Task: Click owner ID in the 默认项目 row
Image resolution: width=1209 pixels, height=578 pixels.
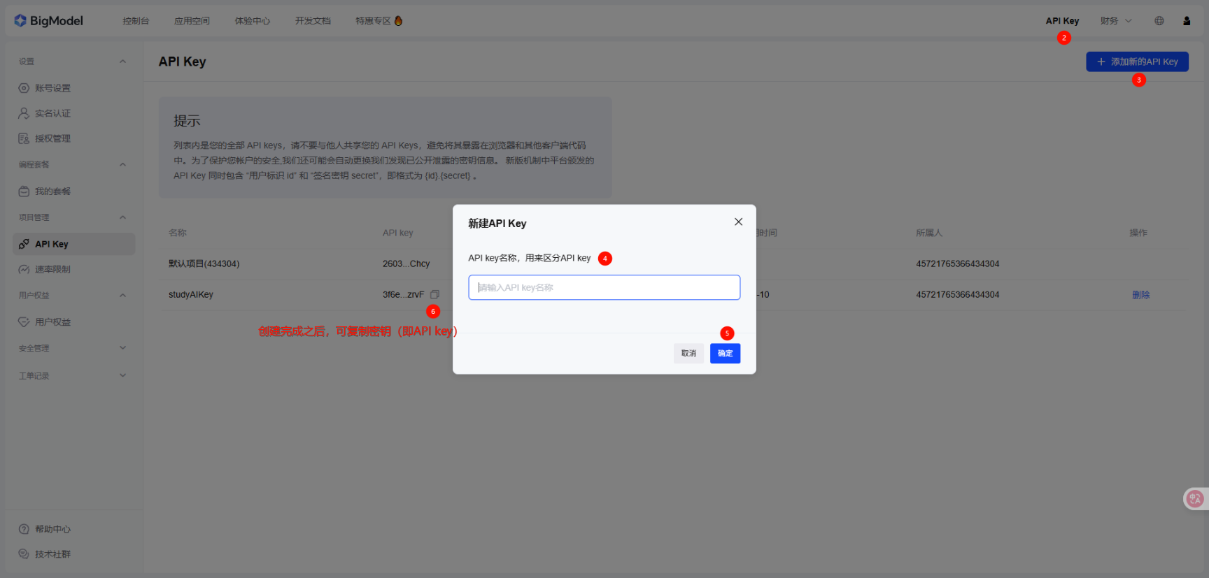Action: tap(958, 263)
